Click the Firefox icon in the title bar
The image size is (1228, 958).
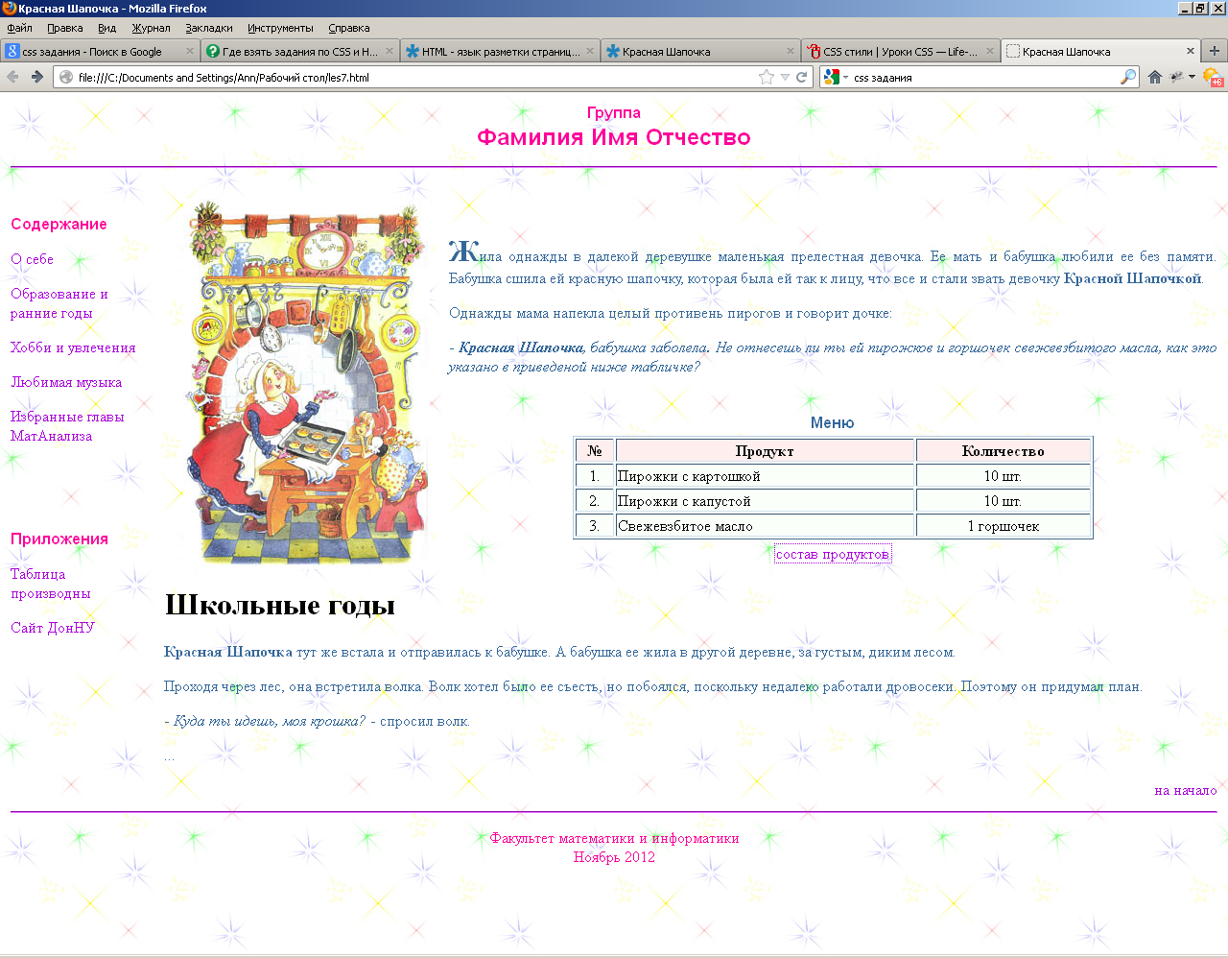(9, 8)
